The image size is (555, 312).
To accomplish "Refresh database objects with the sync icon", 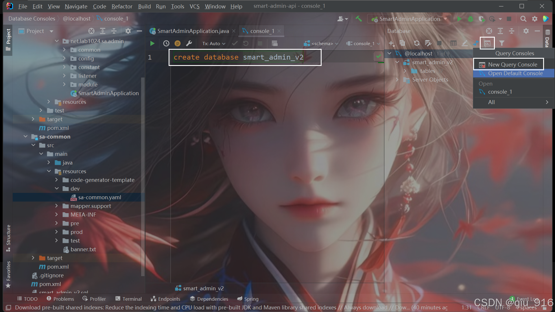I will (x=416, y=43).
